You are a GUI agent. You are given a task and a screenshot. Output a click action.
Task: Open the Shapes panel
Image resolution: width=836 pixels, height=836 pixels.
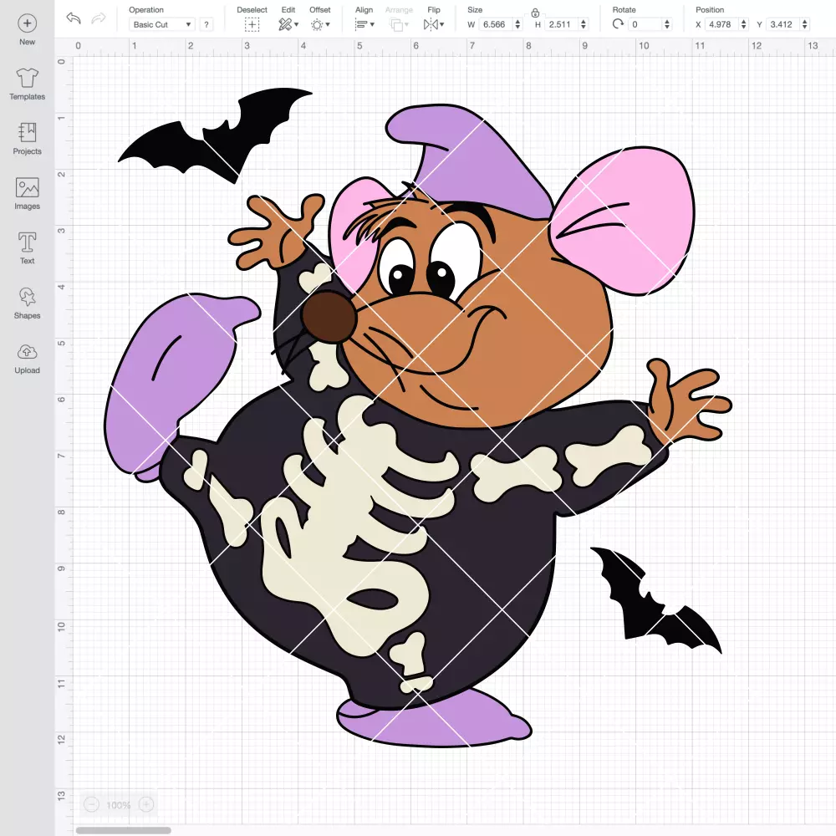(x=28, y=303)
